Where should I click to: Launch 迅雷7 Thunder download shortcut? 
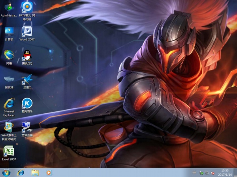click(x=27, y=81)
